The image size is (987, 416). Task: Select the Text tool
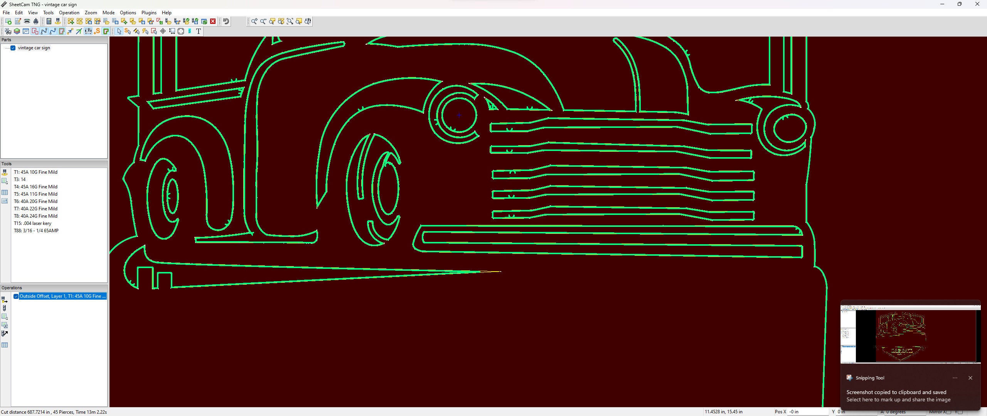point(199,32)
